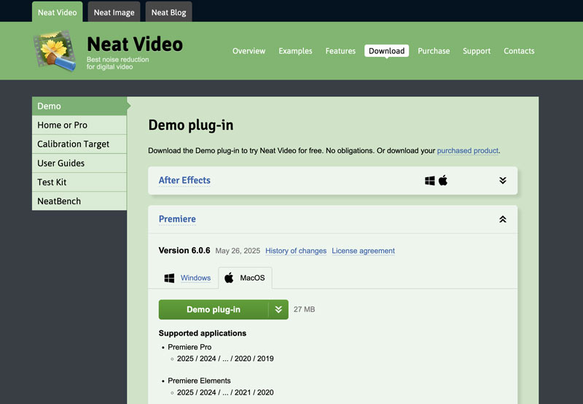Click the Apple logo in MacOS tab
The height and width of the screenshot is (404, 583).
[x=229, y=278]
